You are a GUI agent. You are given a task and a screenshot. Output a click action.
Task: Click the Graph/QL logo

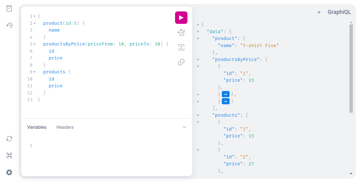339,12
